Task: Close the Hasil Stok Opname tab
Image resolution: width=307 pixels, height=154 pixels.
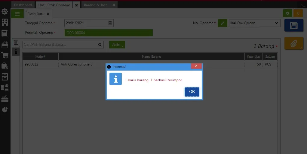Action: (77, 5)
